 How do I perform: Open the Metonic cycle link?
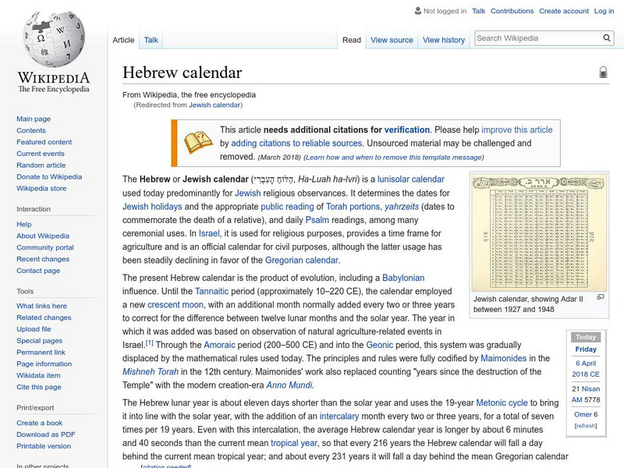point(502,402)
